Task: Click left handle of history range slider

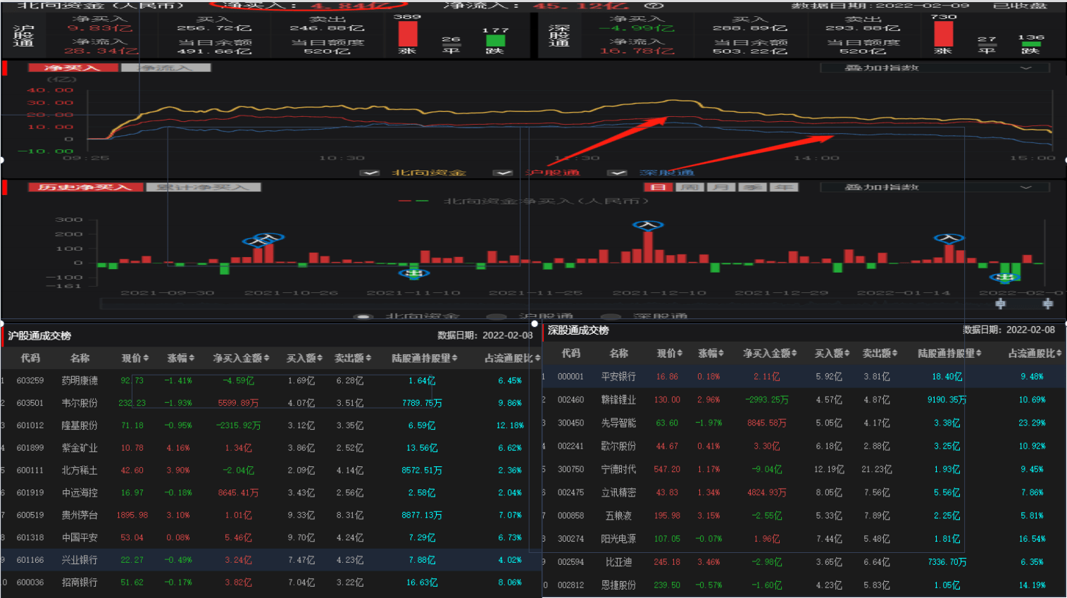Action: coord(1000,304)
